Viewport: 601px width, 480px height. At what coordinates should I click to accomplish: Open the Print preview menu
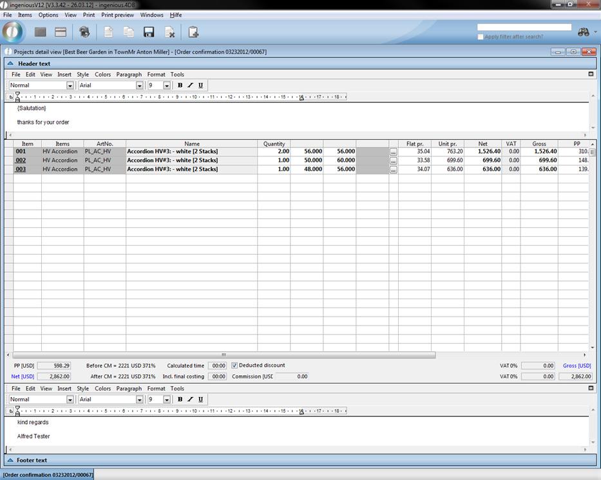point(117,15)
